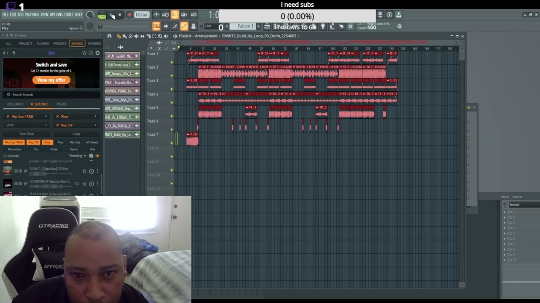Select the playlist Slip tool
Screen dimensions: 540x303
click(142, 36)
